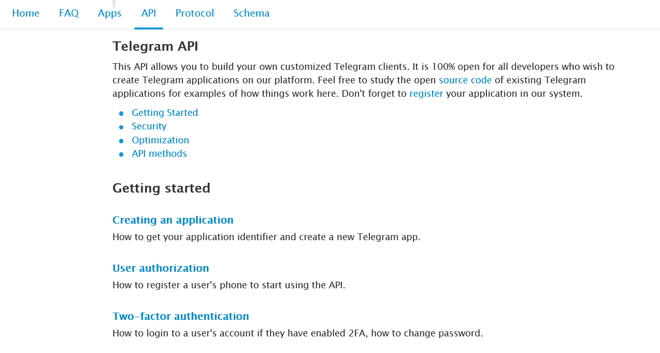Click the 2FA login description text

click(x=297, y=333)
